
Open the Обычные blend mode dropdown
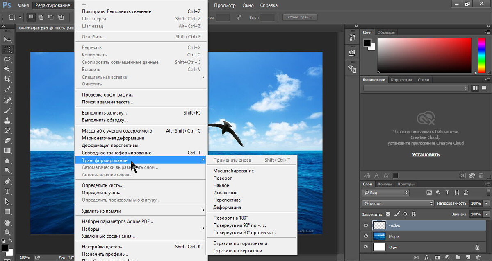[x=398, y=203]
